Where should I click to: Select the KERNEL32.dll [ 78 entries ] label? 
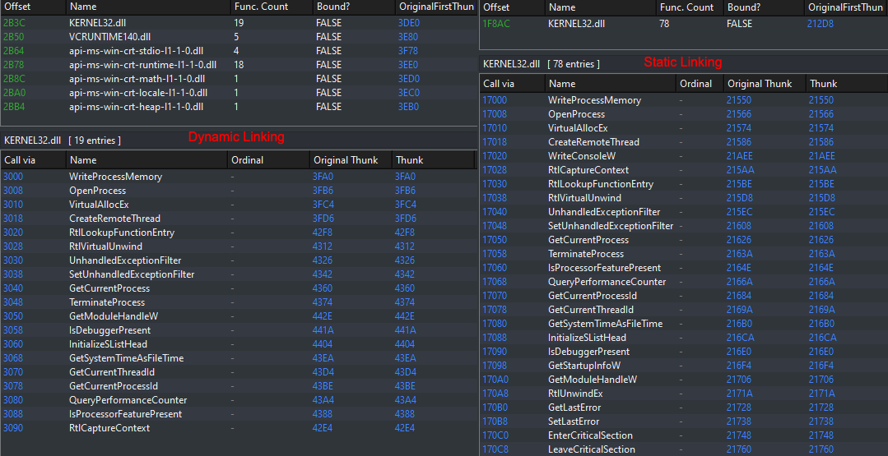(x=541, y=64)
